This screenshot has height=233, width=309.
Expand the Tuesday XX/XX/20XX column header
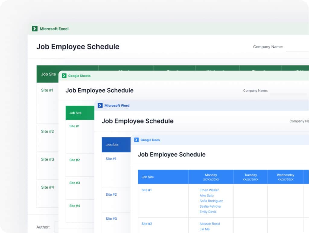251,177
